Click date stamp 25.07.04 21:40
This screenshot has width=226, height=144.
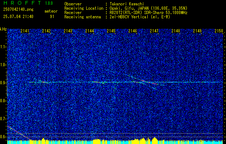[18, 17]
